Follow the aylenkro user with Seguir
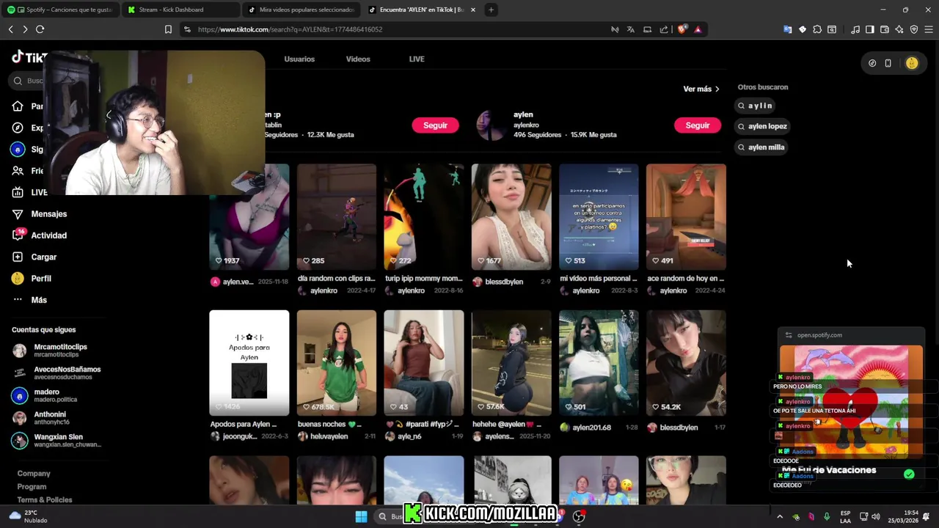 [x=698, y=125]
